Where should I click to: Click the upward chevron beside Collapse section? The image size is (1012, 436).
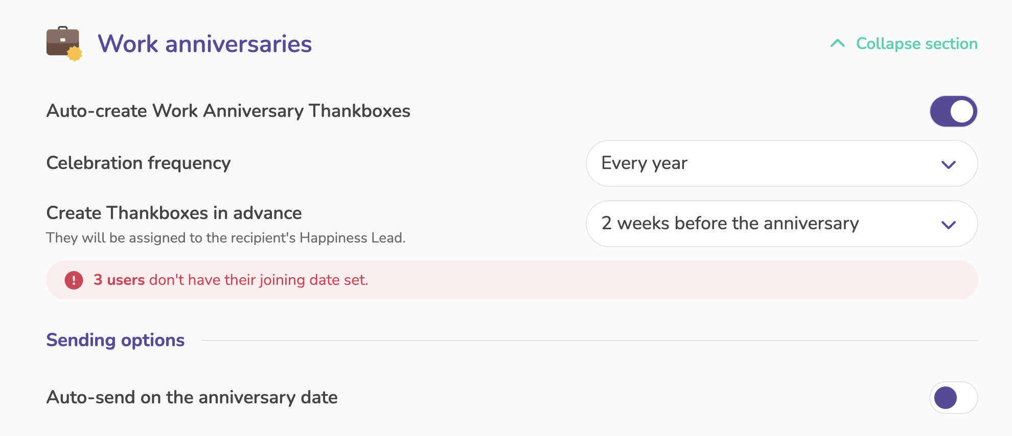tap(838, 43)
